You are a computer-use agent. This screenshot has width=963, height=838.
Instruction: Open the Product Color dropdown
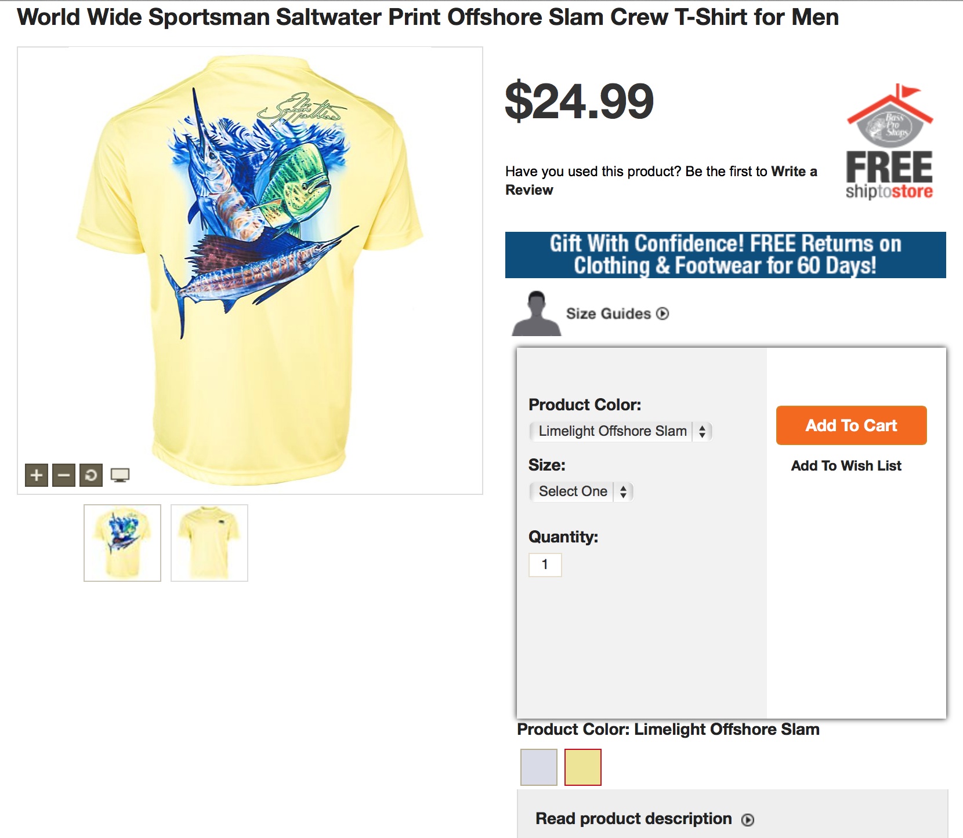(x=621, y=431)
